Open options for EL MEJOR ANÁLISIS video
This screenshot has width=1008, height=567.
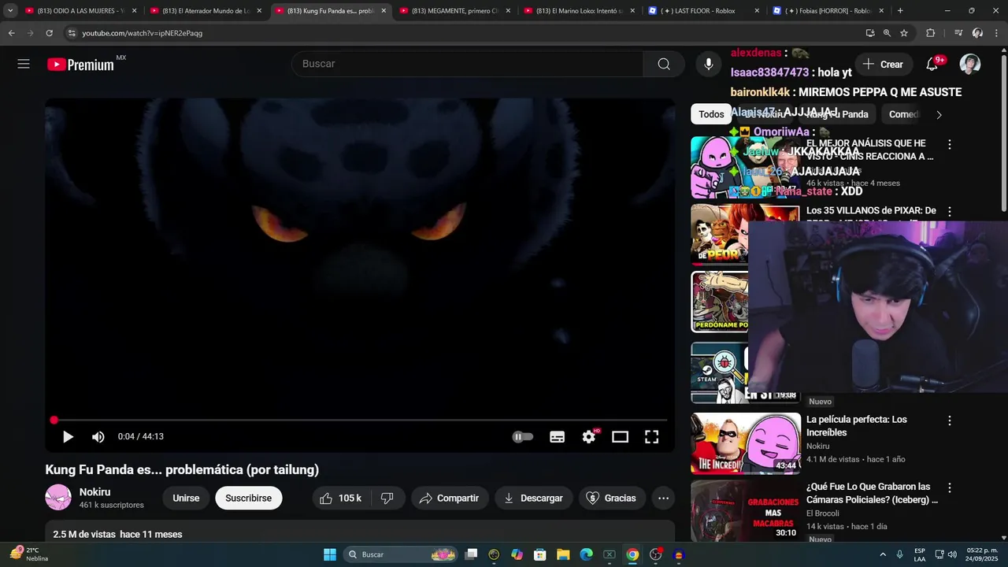(950, 145)
